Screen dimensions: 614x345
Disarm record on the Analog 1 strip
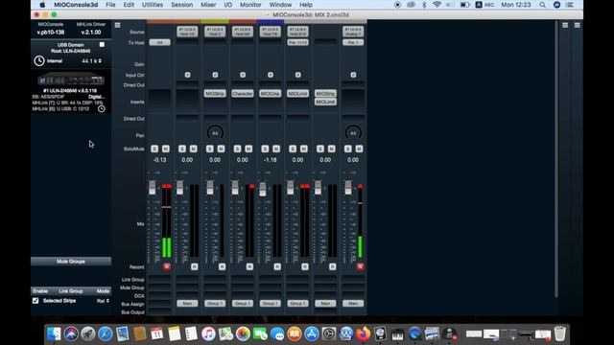(x=361, y=266)
